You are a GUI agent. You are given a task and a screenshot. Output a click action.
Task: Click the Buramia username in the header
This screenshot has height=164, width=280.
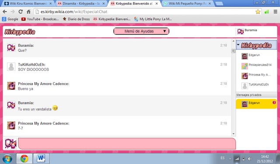[251, 30]
